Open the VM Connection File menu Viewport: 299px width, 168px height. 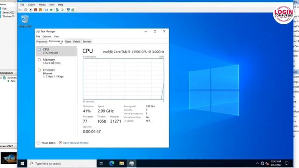22,5
